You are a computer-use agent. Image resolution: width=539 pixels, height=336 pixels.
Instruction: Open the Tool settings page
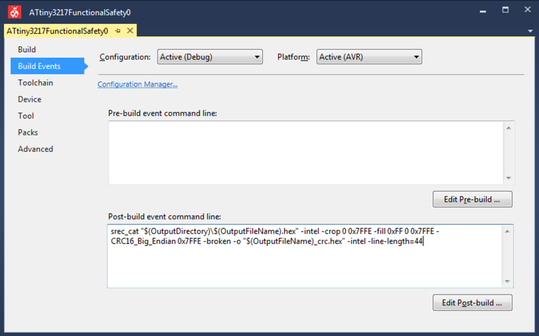click(x=26, y=116)
